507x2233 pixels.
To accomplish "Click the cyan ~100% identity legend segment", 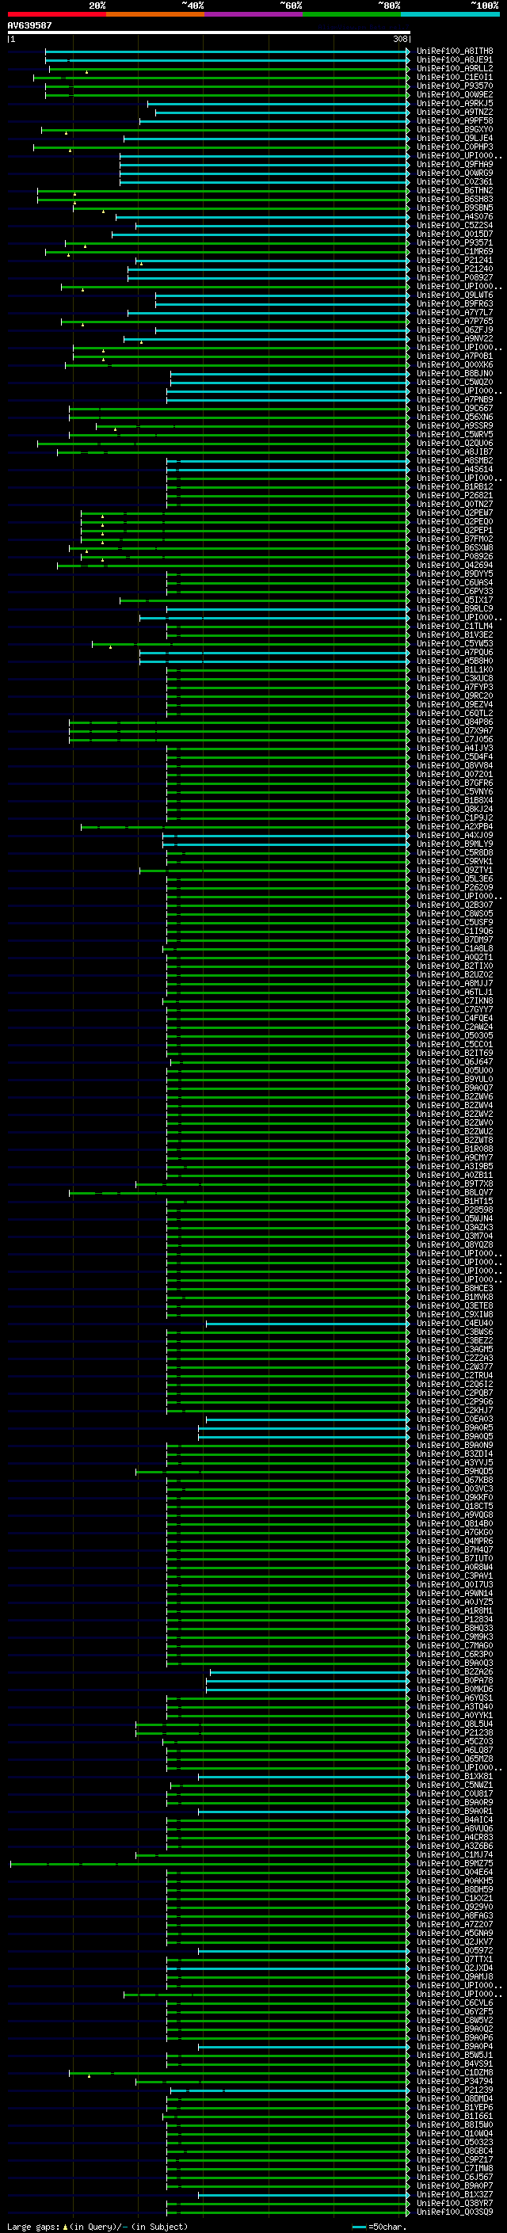I will (x=451, y=14).
